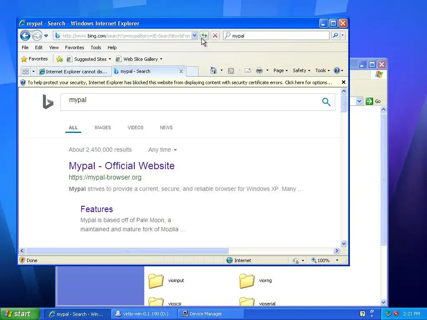Switch to 'Internet Explorer cannot dis...' tab
The width and height of the screenshot is (427, 320).
click(74, 71)
